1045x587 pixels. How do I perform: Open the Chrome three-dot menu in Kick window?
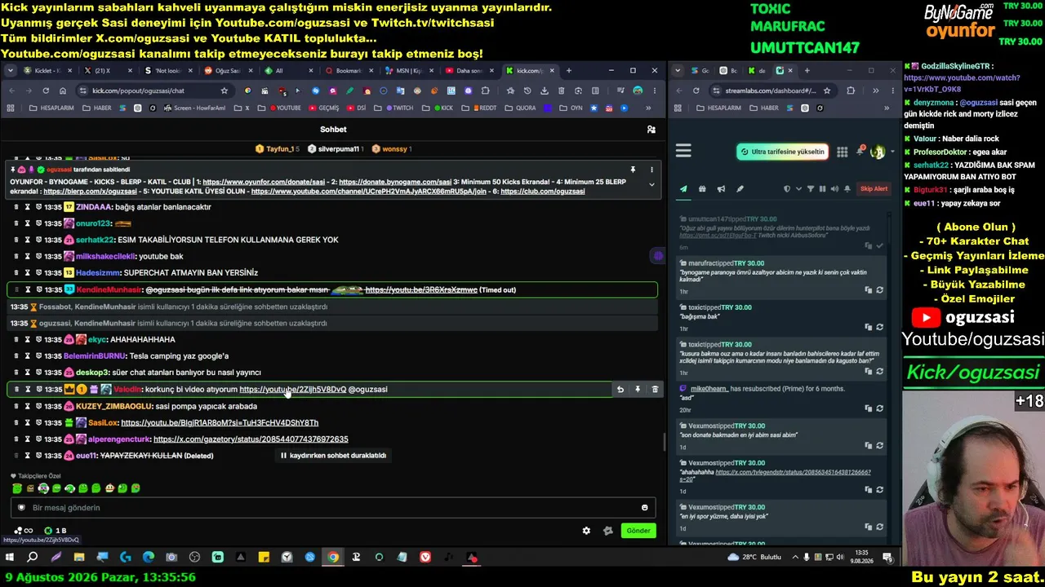(655, 90)
